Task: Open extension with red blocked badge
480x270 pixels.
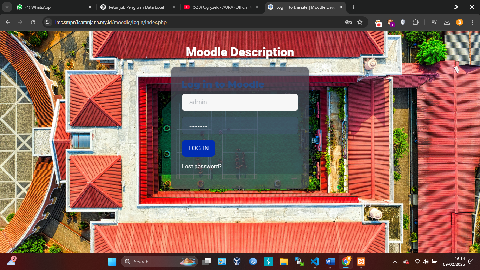Action: click(378, 22)
